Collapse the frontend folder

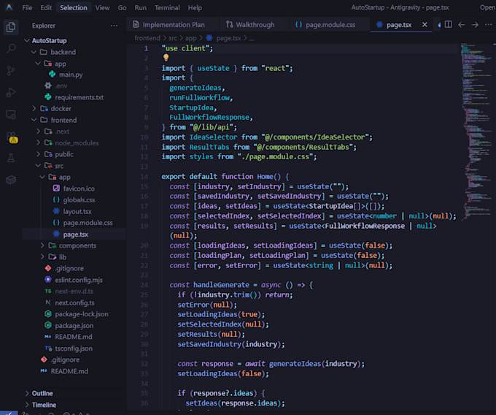tap(34, 120)
